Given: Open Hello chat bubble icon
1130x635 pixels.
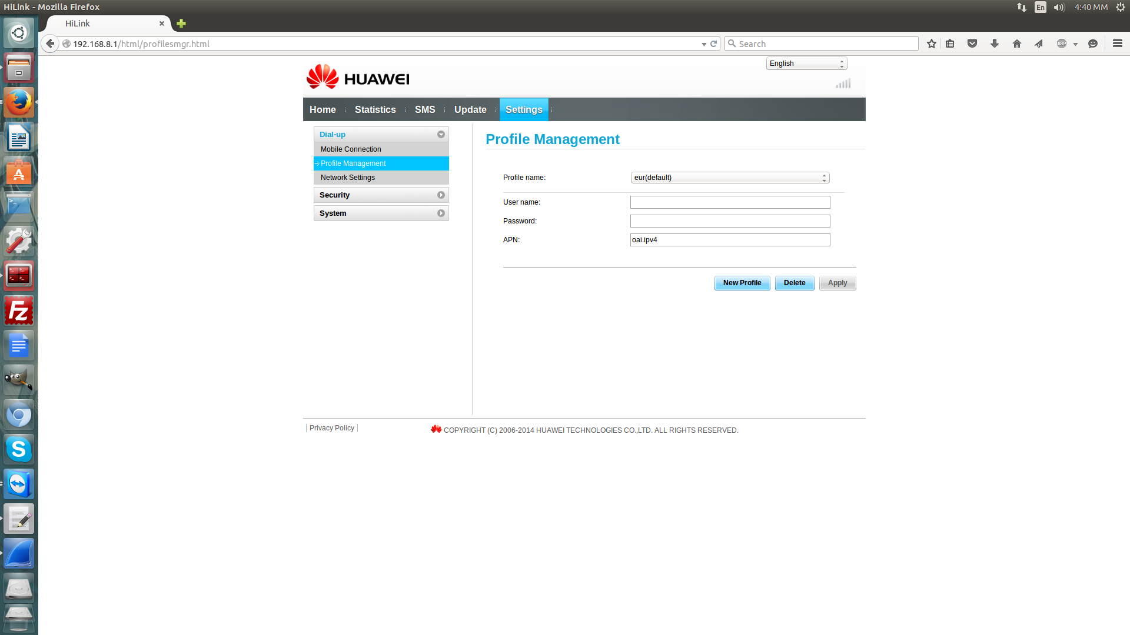Looking at the screenshot, I should 1093,44.
